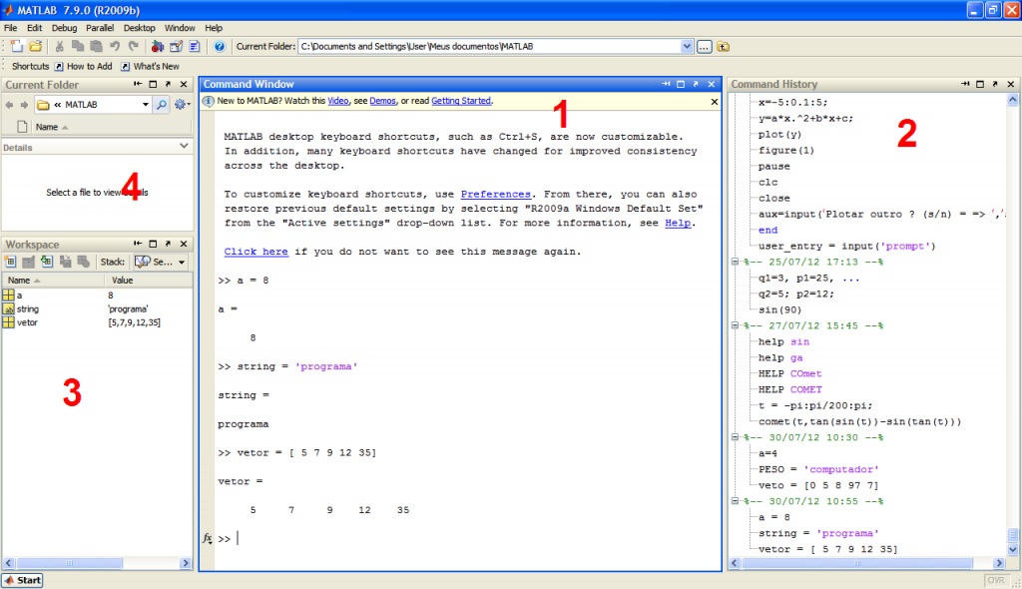Click the Open file folder icon
Screen dimensions: 1022x589
[x=35, y=46]
